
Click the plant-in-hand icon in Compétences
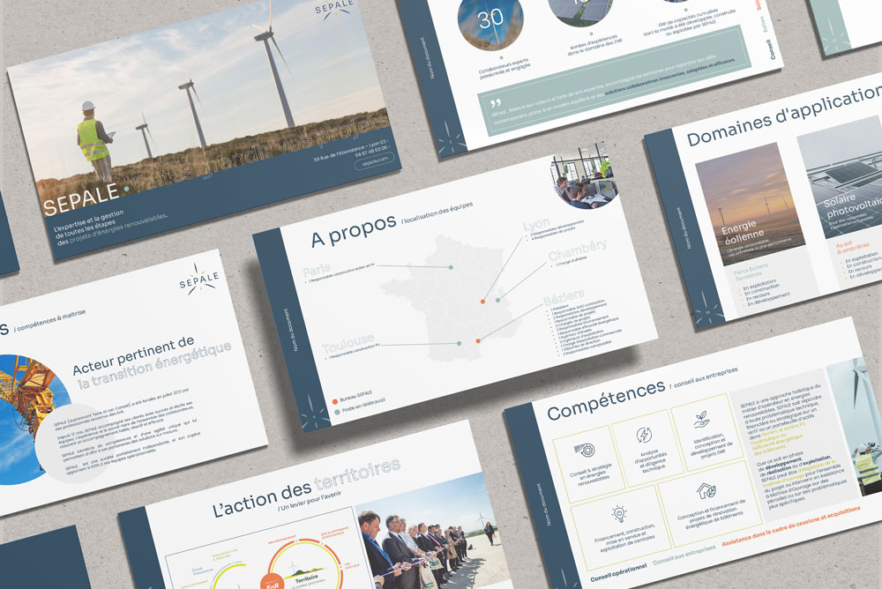click(703, 418)
